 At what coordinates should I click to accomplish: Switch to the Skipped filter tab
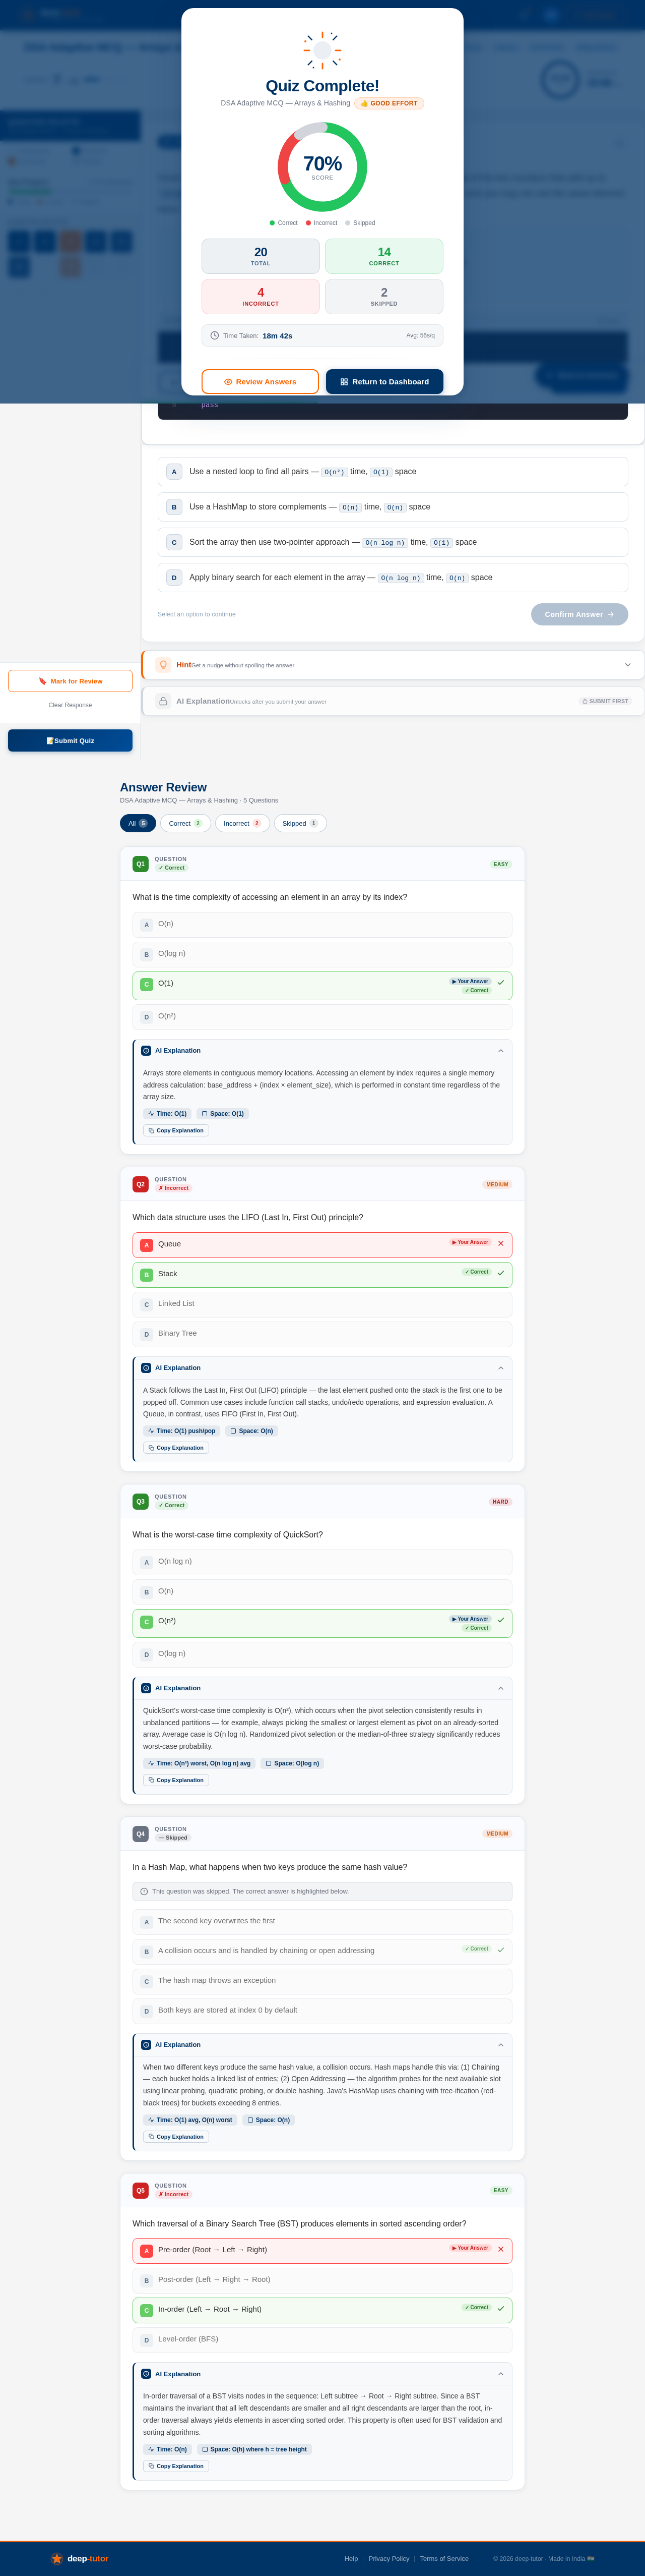click(x=299, y=824)
